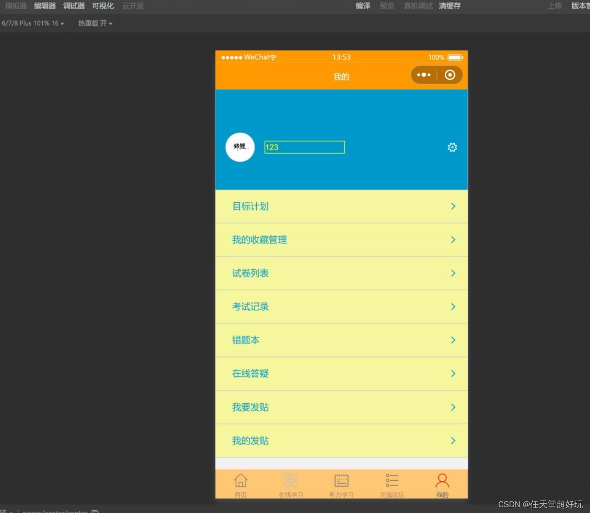
Task: Click the 编译 compile button
Action: click(363, 6)
